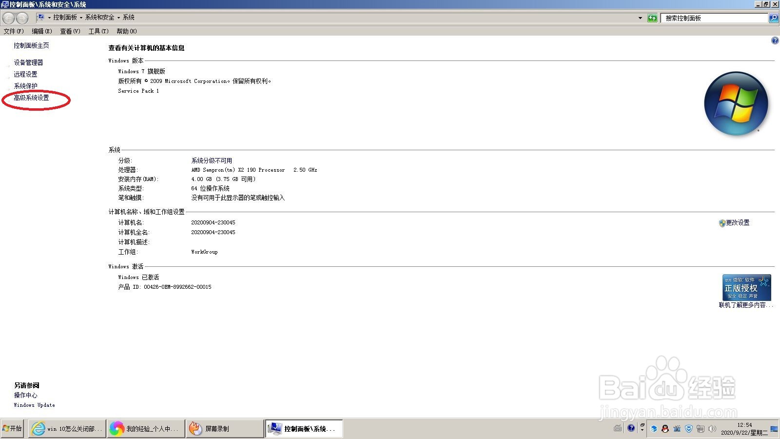This screenshot has height=439, width=780.
Task: Open the 文件(F) menu
Action: point(14,31)
